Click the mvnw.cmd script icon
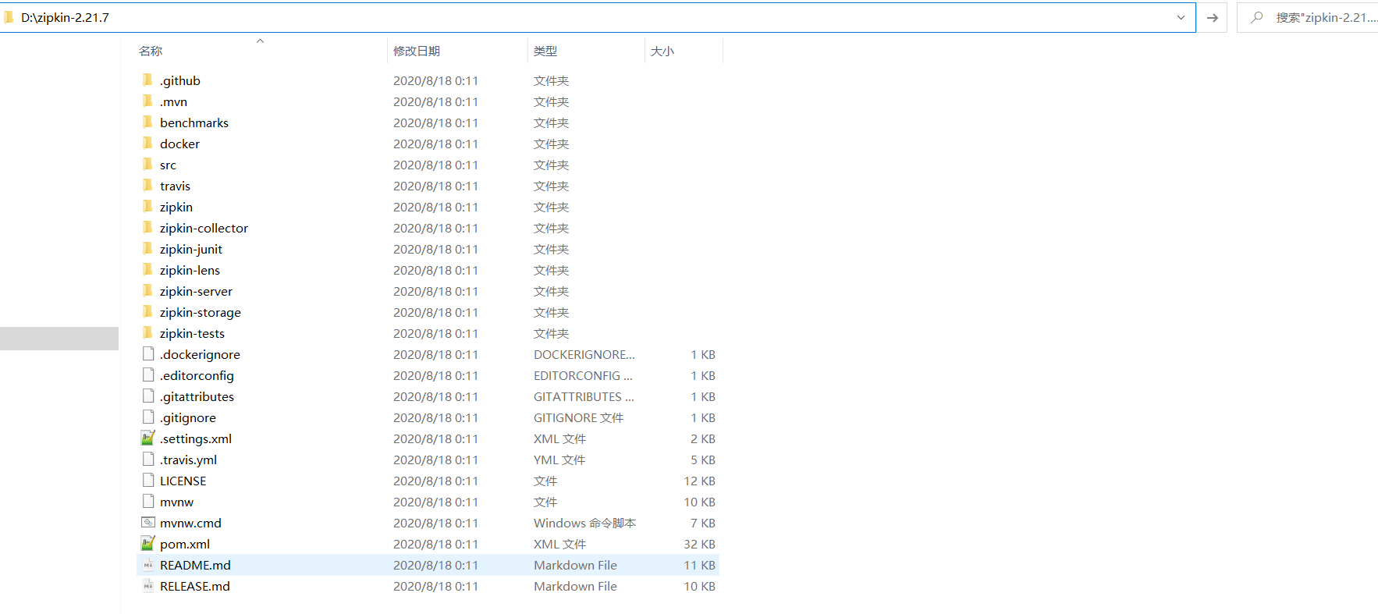Viewport: 1378px width, 614px height. click(148, 522)
